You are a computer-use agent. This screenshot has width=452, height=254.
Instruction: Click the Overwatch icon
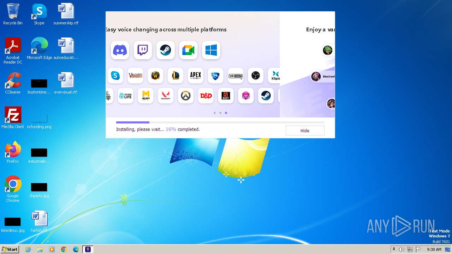point(186,96)
